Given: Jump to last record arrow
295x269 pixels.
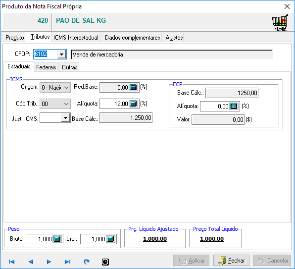Looking at the screenshot, I should (x=67, y=262).
